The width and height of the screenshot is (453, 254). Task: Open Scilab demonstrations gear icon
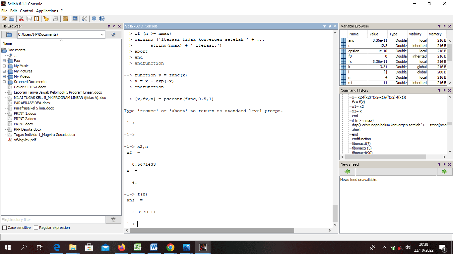[x=94, y=19]
